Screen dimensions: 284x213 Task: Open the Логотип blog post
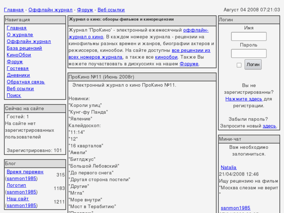click(16, 185)
